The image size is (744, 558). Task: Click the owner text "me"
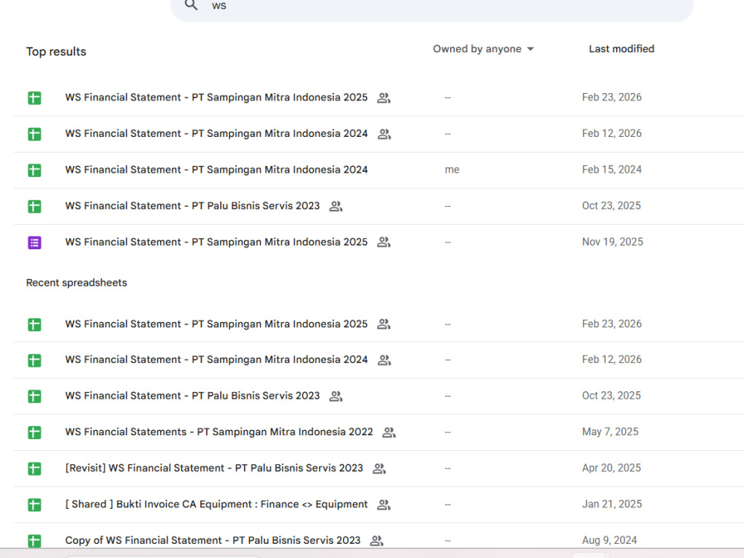click(x=452, y=170)
